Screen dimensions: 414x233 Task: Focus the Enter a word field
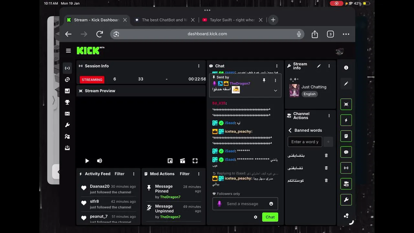point(305,142)
